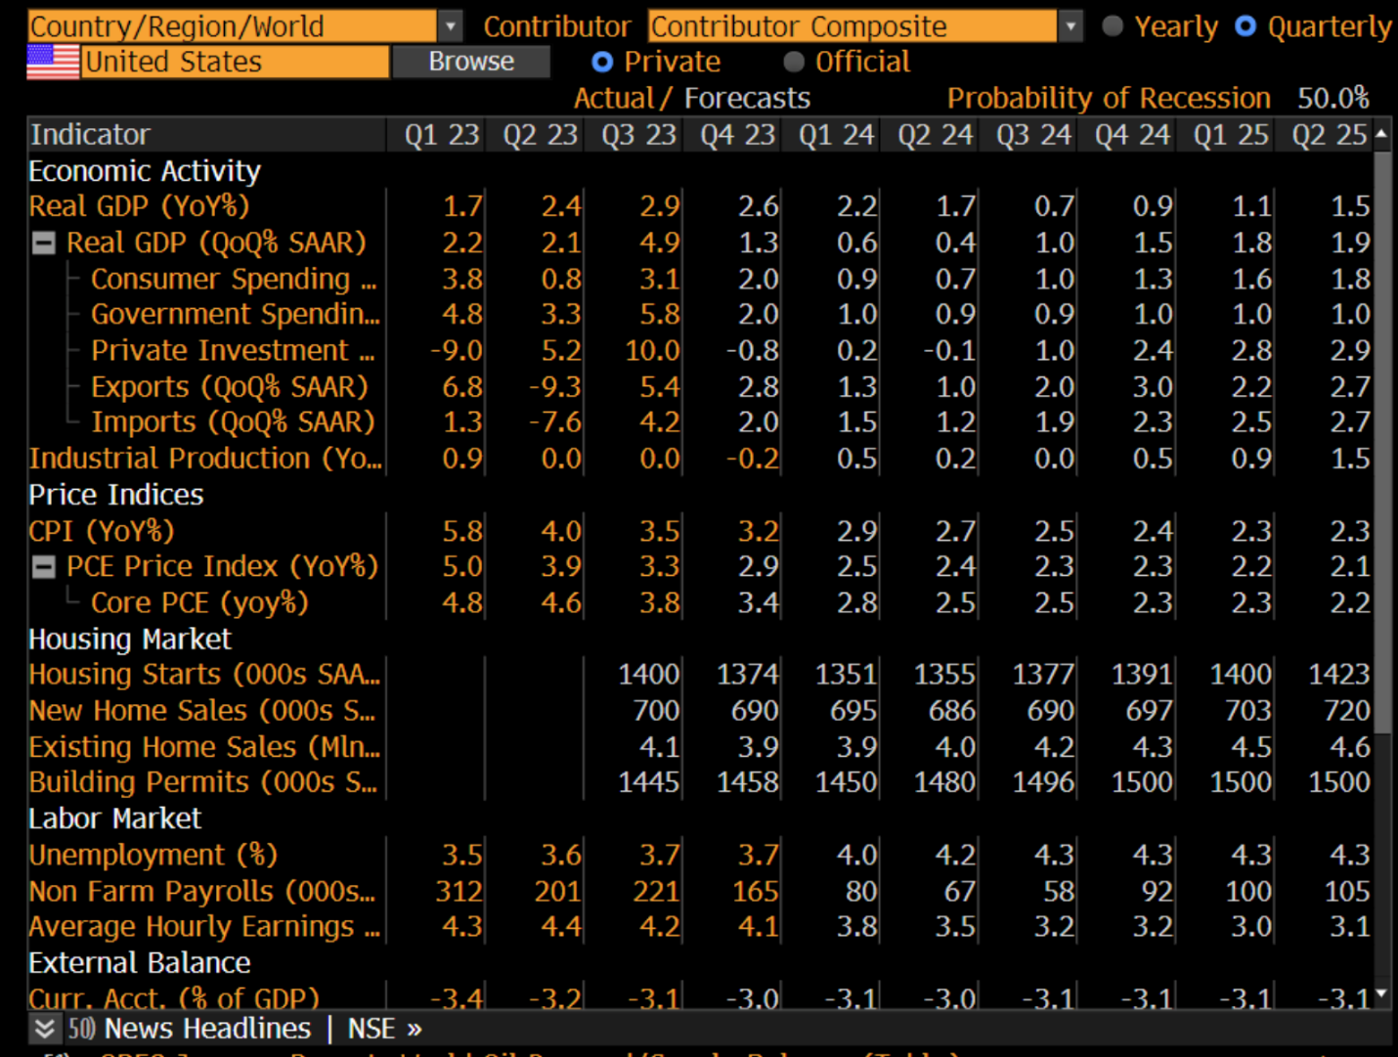Select the Unemployment (%) indicator
The height and width of the screenshot is (1057, 1398).
click(153, 855)
